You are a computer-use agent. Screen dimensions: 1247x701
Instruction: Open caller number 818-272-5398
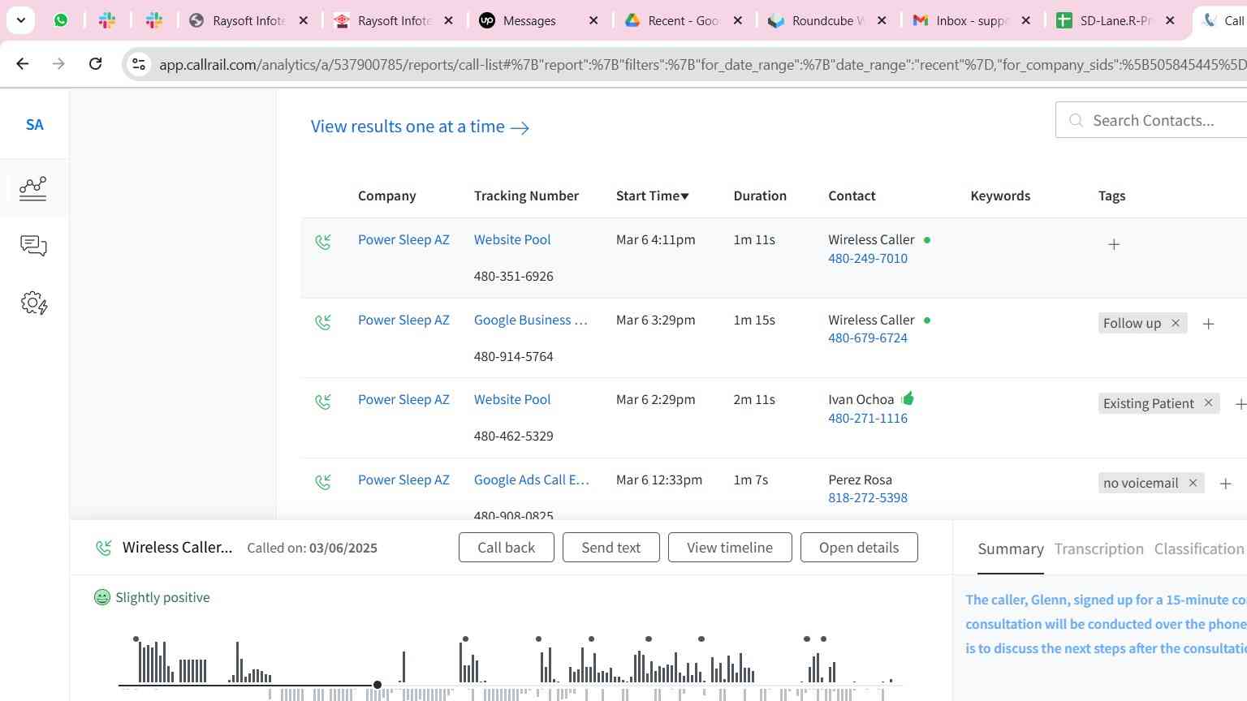coord(868,497)
